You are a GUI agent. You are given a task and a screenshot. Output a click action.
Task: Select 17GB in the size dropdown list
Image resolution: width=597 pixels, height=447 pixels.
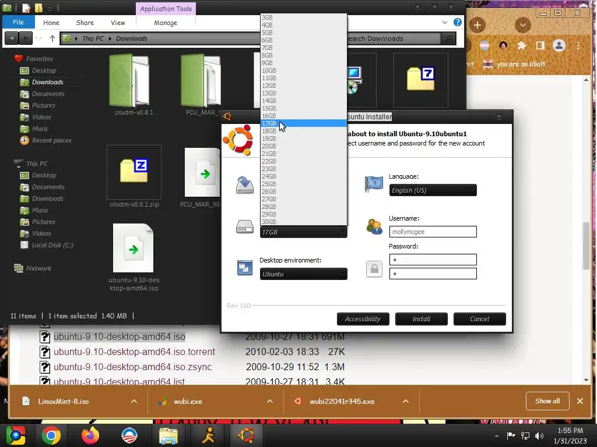303,123
